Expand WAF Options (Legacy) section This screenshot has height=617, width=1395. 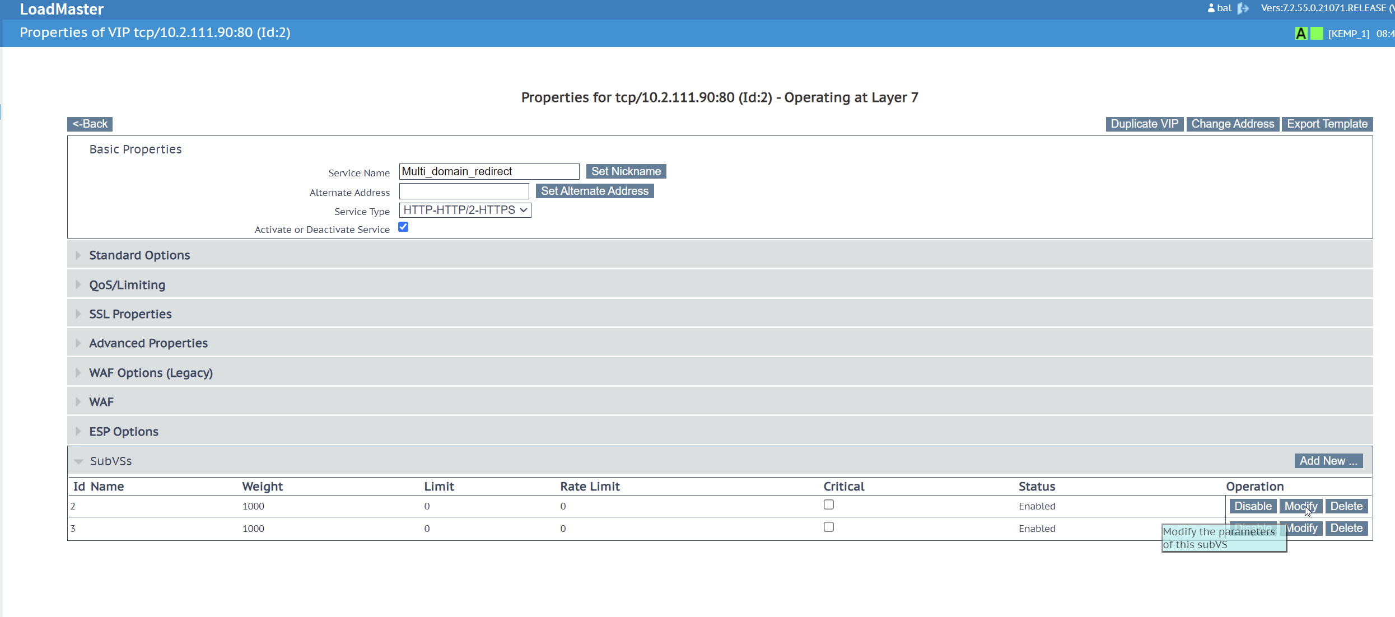coord(720,372)
